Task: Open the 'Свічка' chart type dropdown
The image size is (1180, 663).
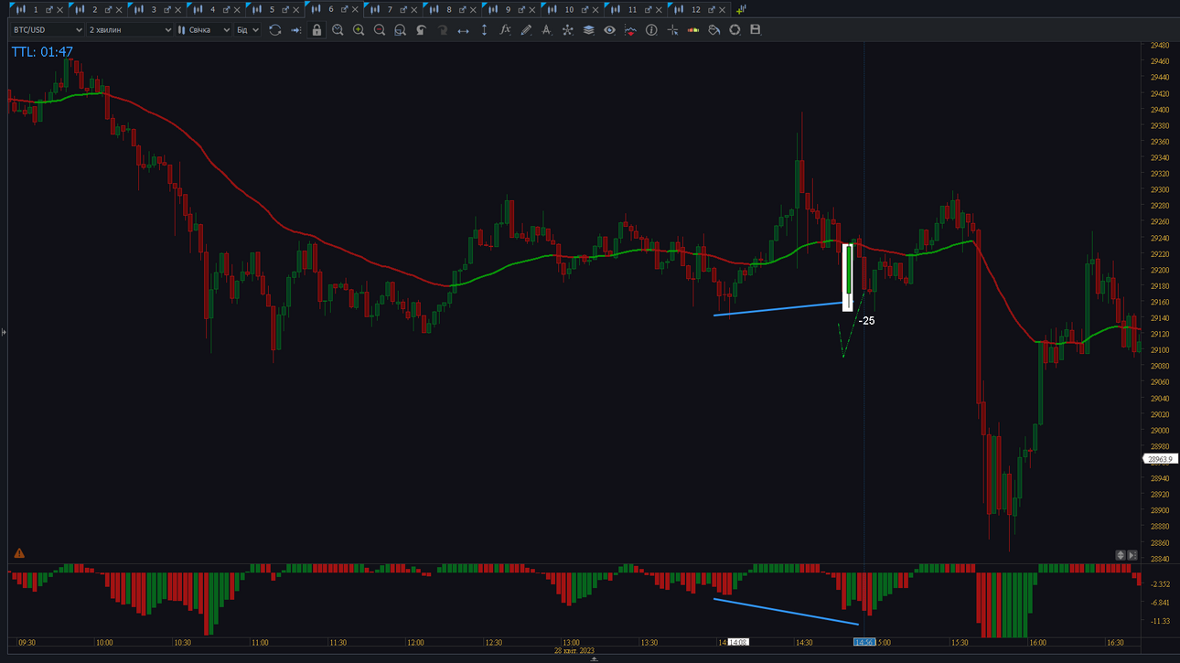Action: click(204, 30)
